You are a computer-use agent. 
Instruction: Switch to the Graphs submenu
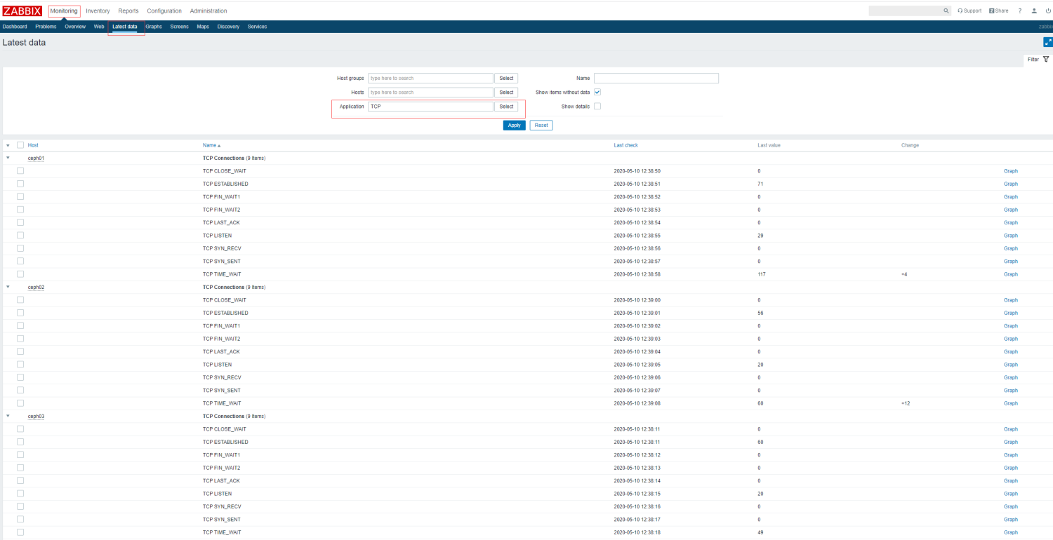coord(154,27)
